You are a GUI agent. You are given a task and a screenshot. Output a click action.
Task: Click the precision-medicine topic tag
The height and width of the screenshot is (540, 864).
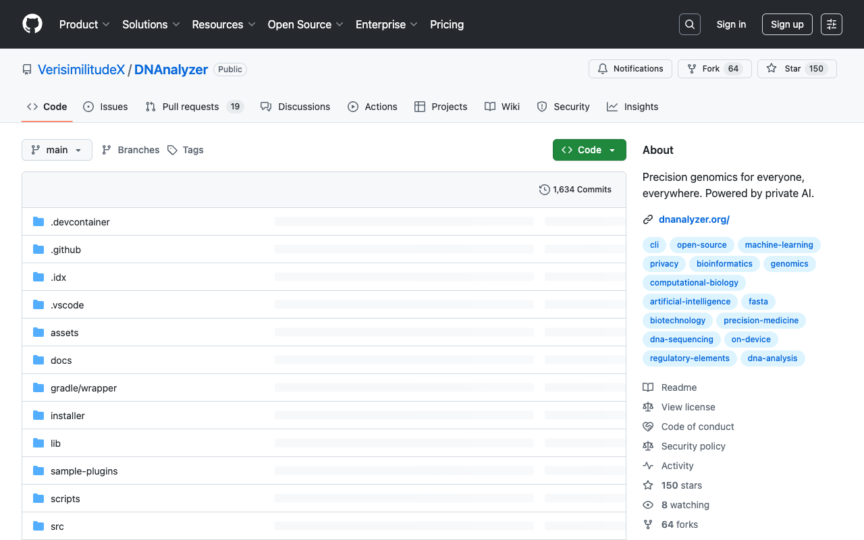pyautogui.click(x=761, y=321)
